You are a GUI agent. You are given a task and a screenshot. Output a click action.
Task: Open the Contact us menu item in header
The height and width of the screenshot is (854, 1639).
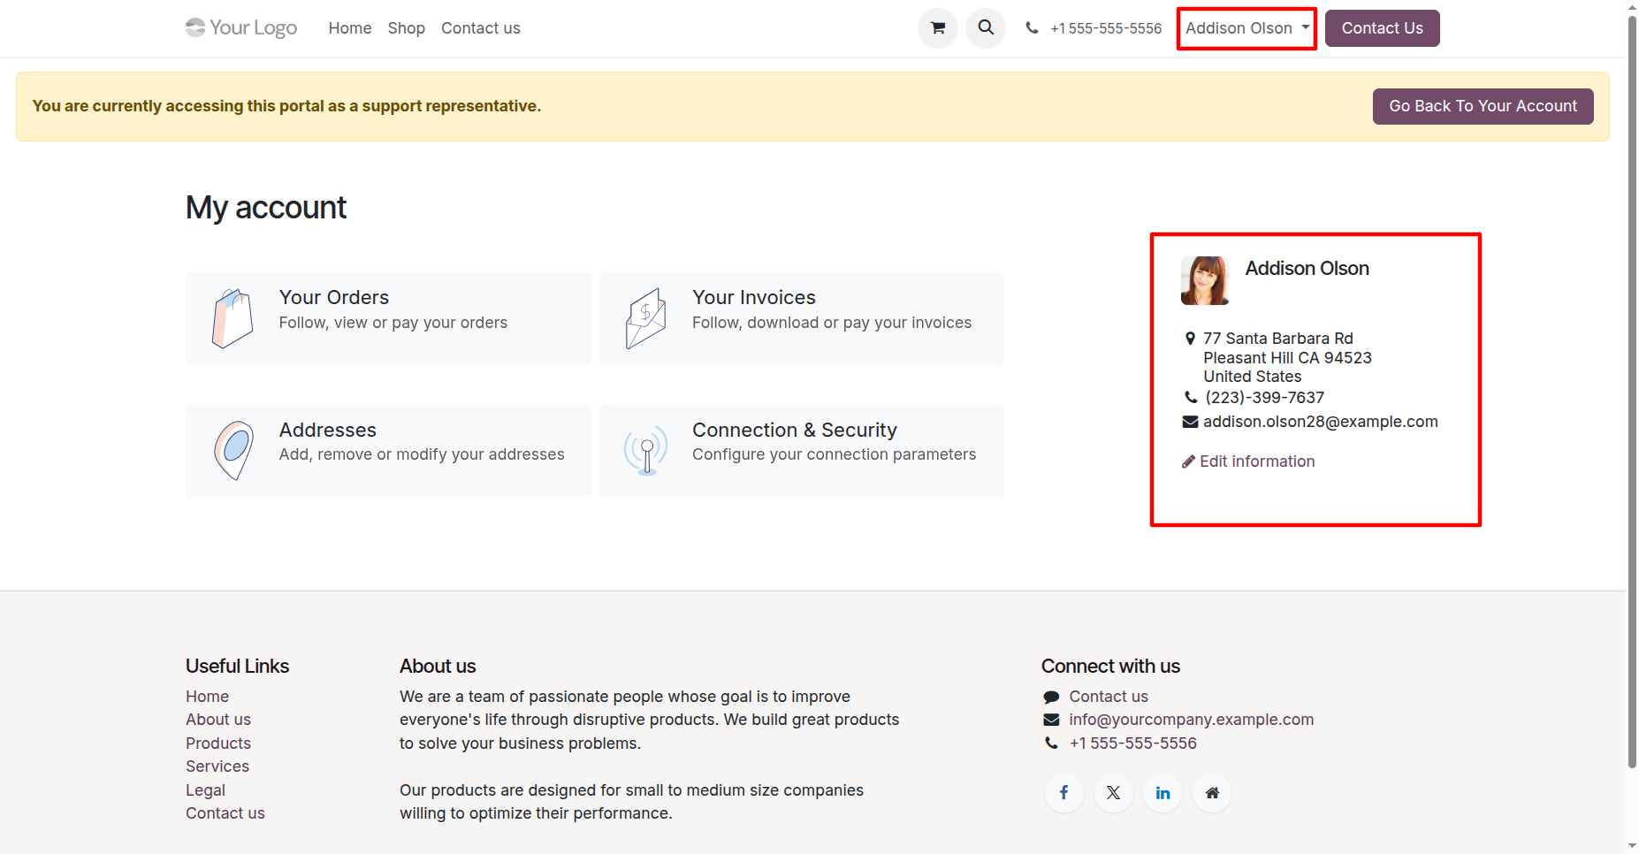tap(481, 28)
